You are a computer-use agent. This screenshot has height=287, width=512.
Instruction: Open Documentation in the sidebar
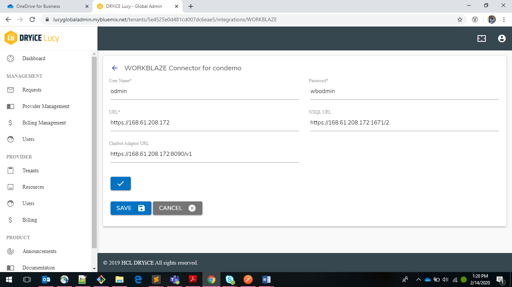[39, 268]
